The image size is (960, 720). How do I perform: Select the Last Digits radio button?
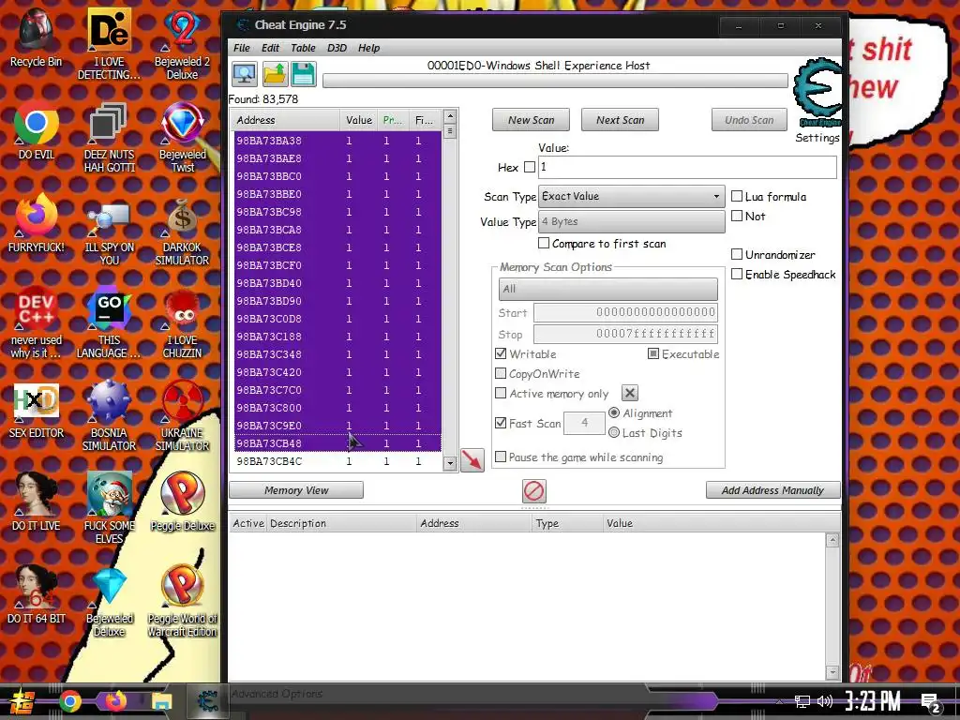pos(614,432)
